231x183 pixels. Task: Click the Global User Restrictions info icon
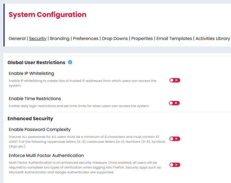pos(70,62)
